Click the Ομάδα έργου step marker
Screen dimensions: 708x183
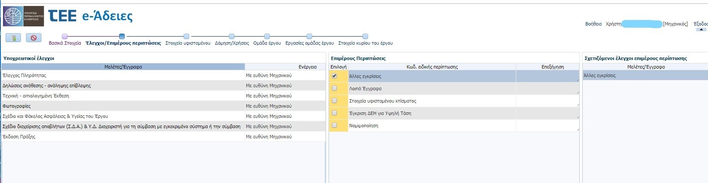click(267, 37)
